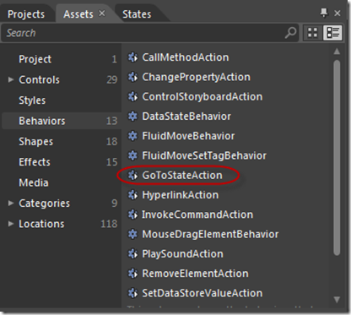Select ControlStoryboardAction text in list

pyautogui.click(x=202, y=97)
